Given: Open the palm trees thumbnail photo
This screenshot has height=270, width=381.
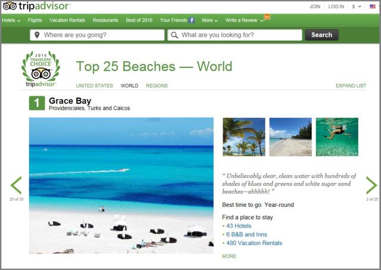Looking at the screenshot, I should point(244,137).
